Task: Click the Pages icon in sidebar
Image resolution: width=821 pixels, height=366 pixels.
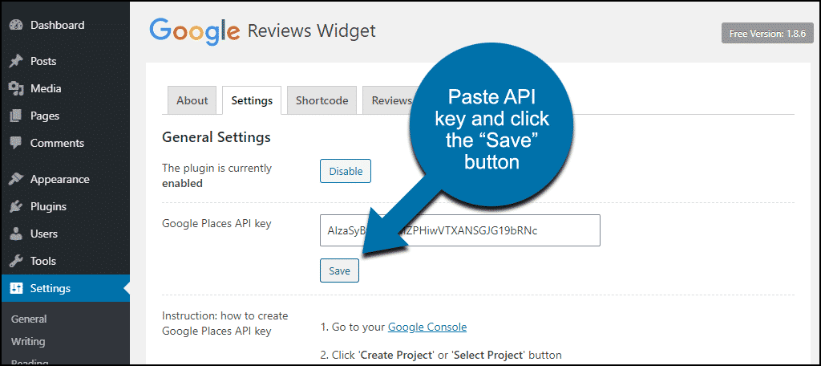Action: 15,116
